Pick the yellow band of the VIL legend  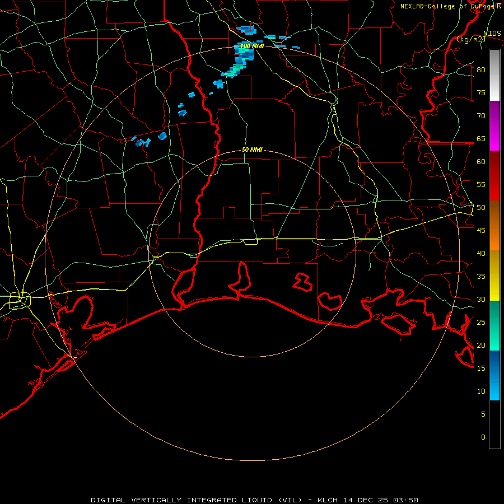494,276
